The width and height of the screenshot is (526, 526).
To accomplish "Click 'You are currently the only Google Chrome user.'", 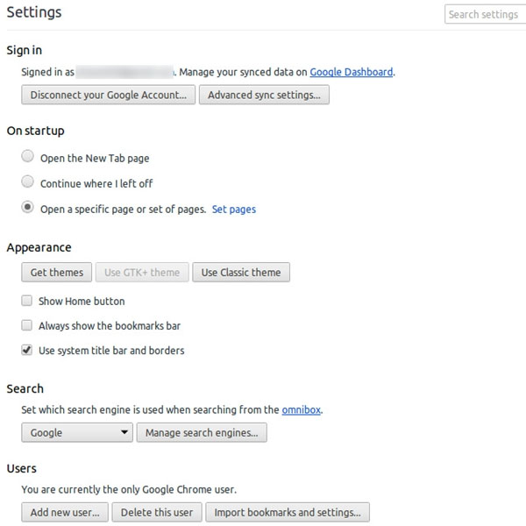I will pyautogui.click(x=129, y=490).
